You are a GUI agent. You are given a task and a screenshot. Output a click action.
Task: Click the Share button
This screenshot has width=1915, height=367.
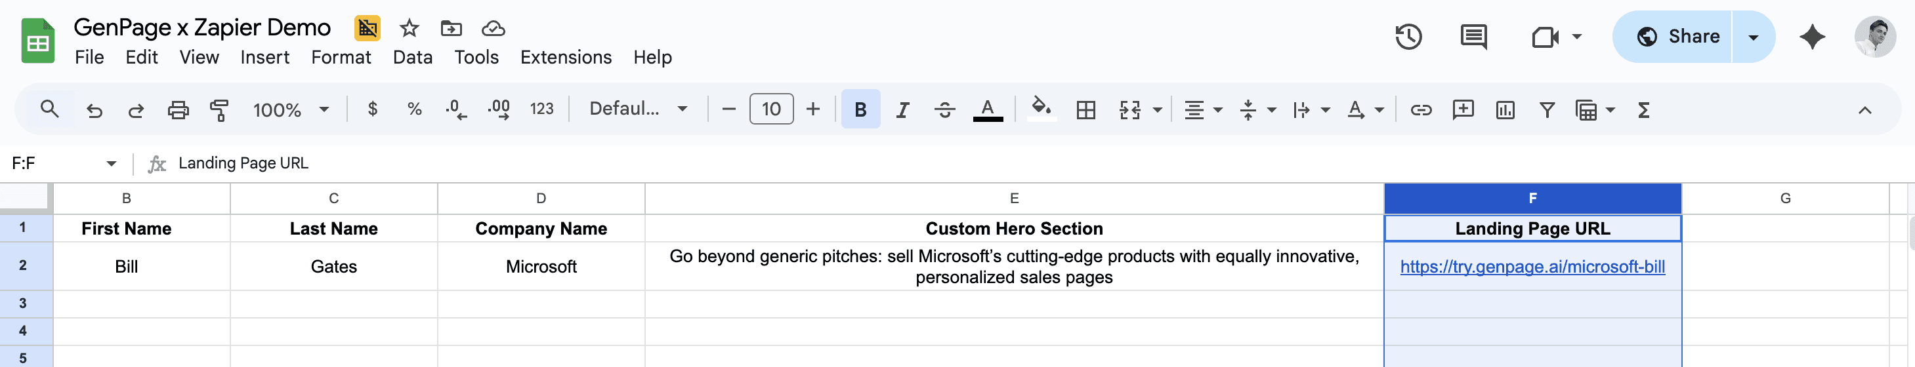pos(1677,37)
